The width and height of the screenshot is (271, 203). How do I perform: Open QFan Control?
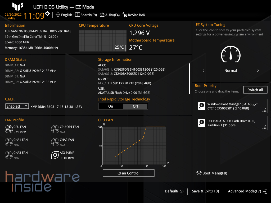pyautogui.click(x=128, y=173)
